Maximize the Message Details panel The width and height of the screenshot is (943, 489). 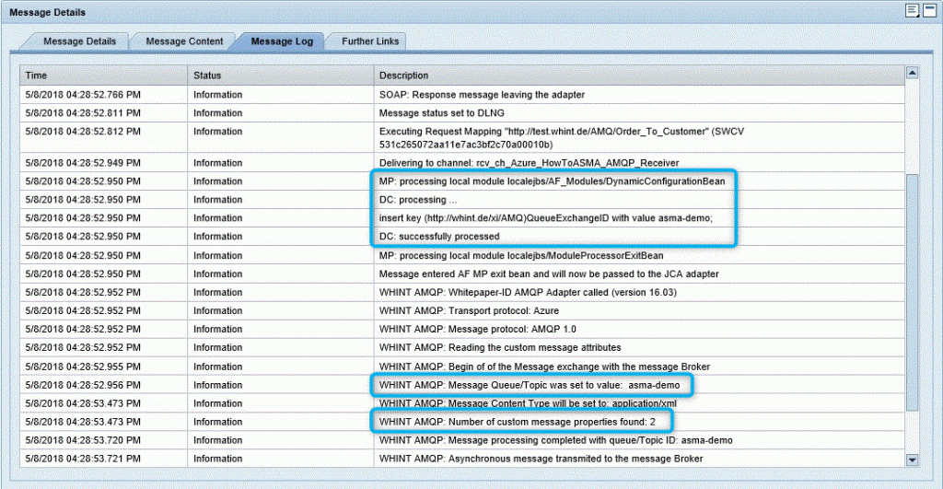pos(930,11)
